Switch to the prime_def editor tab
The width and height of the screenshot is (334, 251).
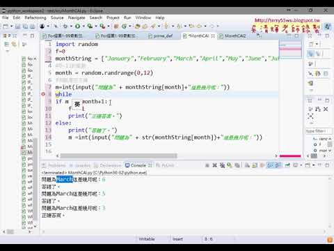point(163,36)
